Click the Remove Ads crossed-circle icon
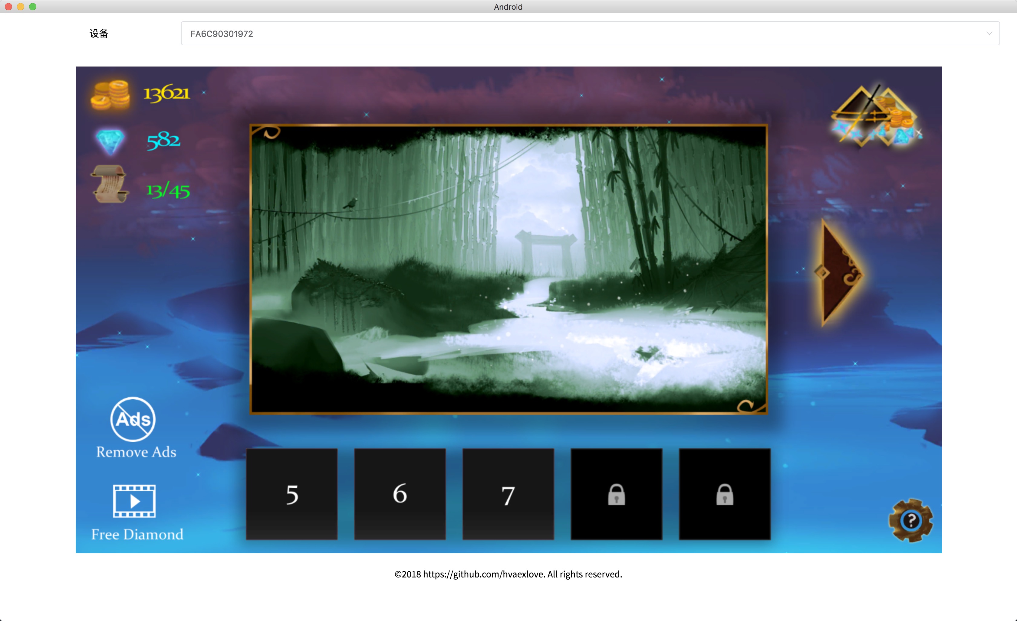This screenshot has width=1017, height=621. tap(133, 419)
